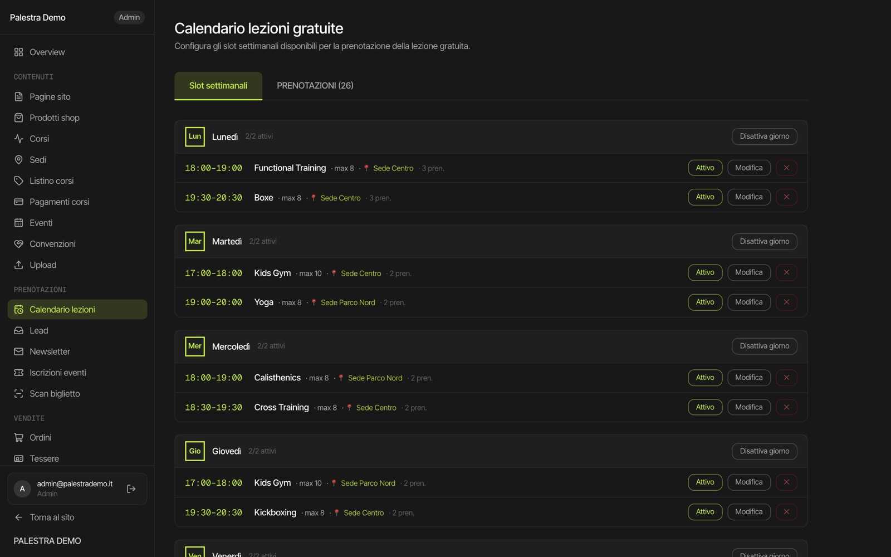891x557 pixels.
Task: Click the logout icon next to admin email
Action: pos(131,489)
